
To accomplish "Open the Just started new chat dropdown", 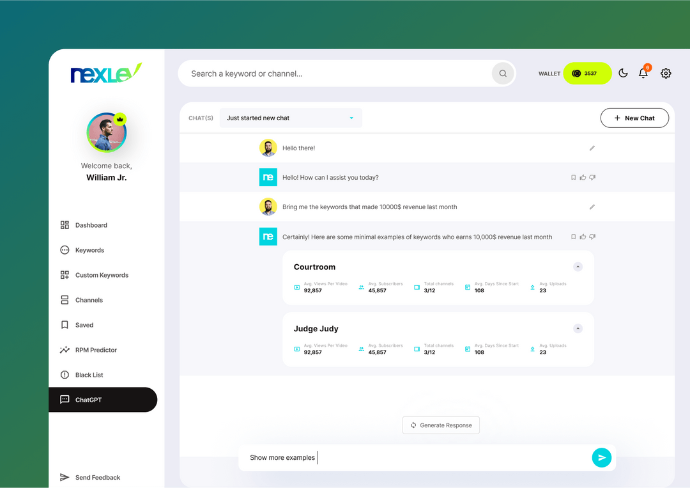I will (291, 118).
